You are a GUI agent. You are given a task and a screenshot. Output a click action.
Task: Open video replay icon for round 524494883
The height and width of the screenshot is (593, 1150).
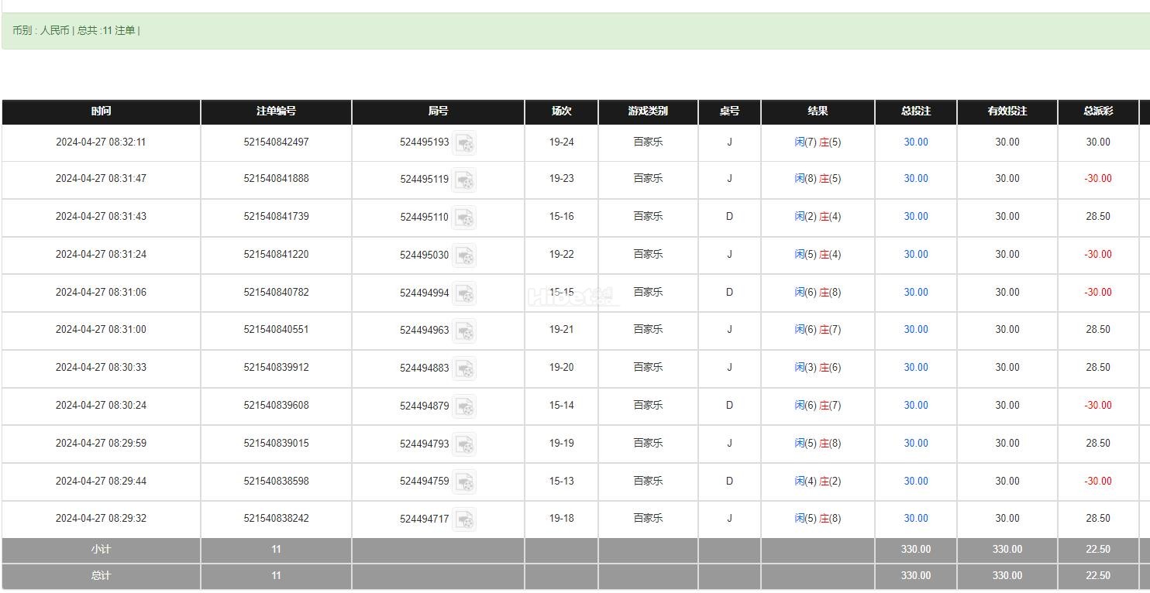coord(464,369)
